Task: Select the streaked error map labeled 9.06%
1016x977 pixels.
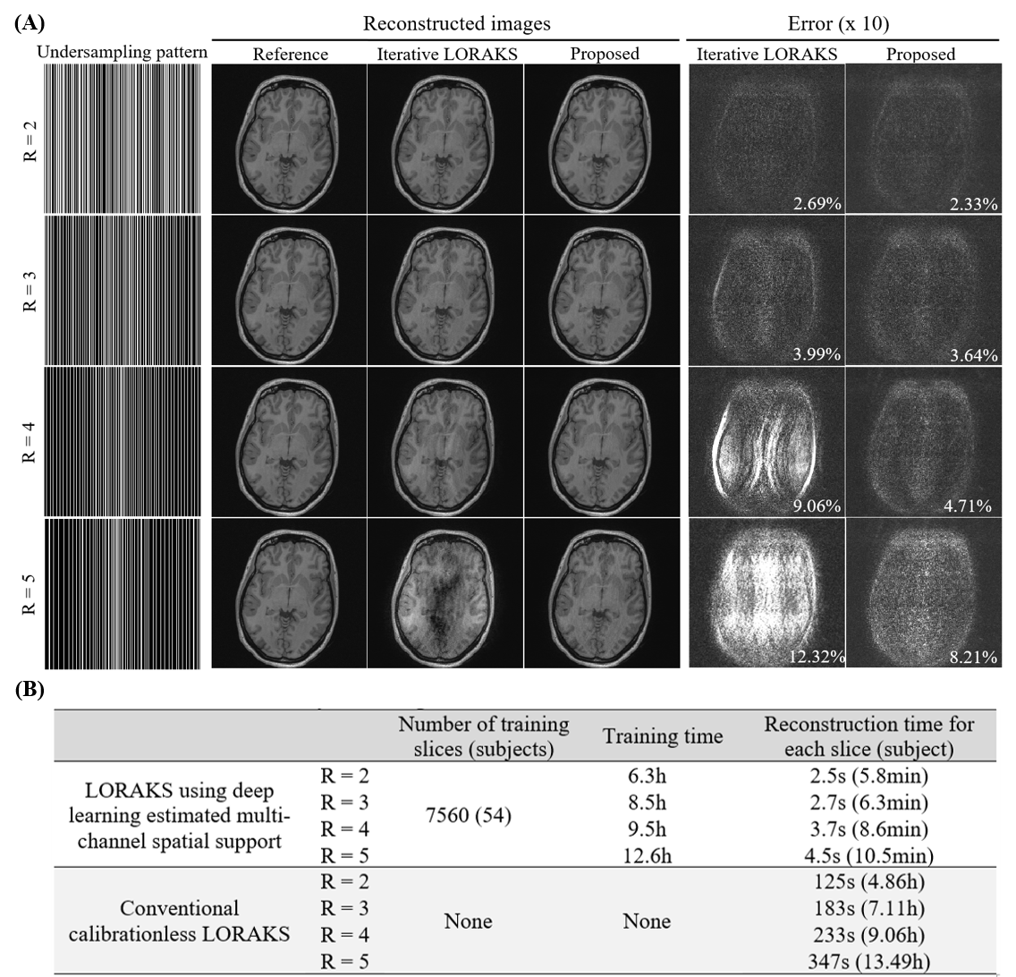Action: (766, 442)
